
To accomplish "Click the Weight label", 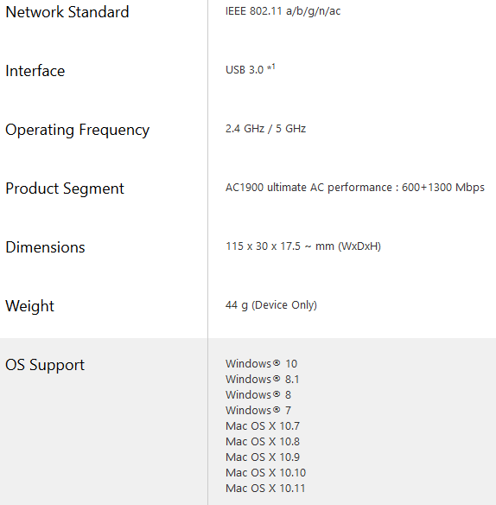I will [x=30, y=306].
